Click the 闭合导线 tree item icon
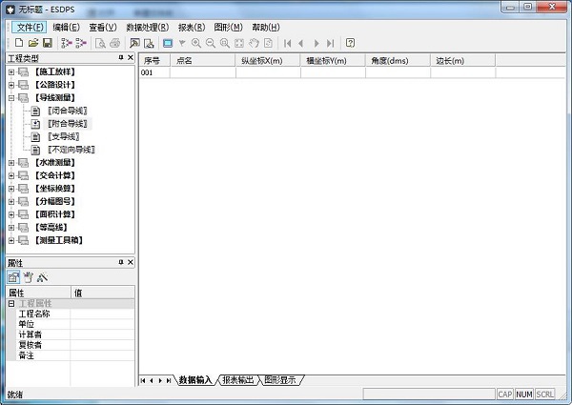Image resolution: width=572 pixels, height=405 pixels. [x=36, y=111]
